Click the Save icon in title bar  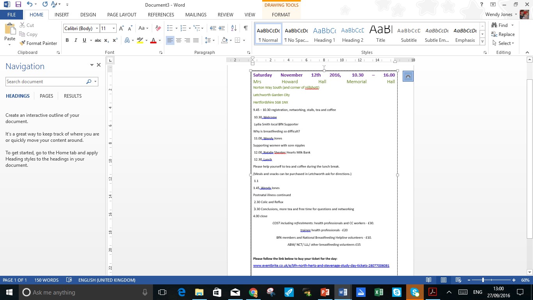(18, 5)
